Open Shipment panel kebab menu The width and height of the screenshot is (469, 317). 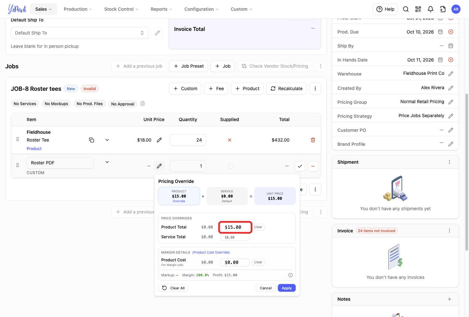coord(449,162)
